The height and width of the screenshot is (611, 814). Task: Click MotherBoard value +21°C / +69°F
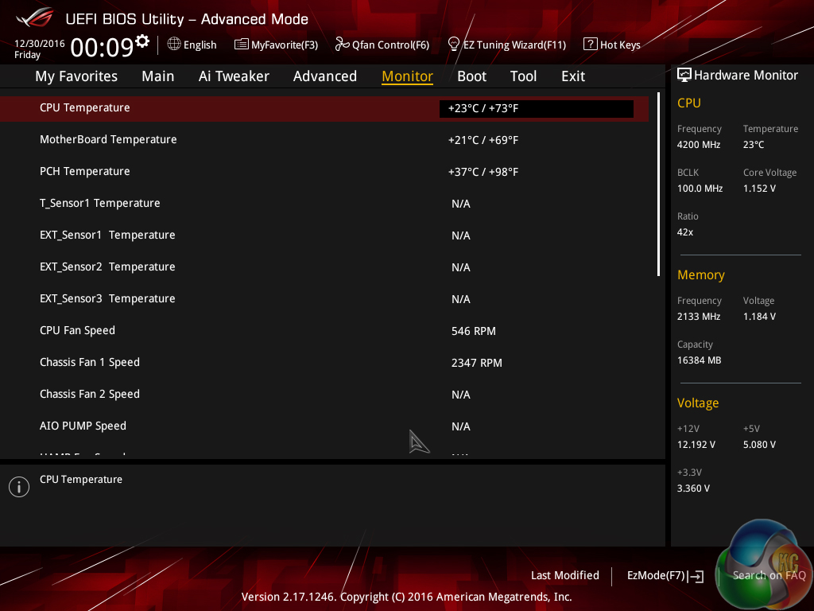[x=483, y=140]
